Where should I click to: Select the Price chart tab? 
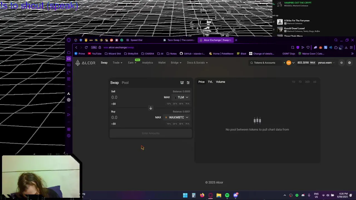pos(201,82)
